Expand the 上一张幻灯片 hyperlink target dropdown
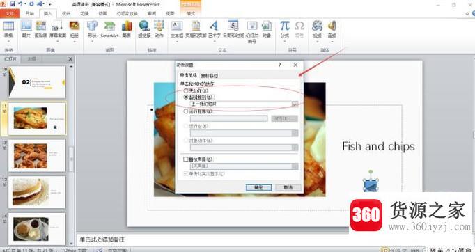The image size is (475, 252). click(x=295, y=104)
